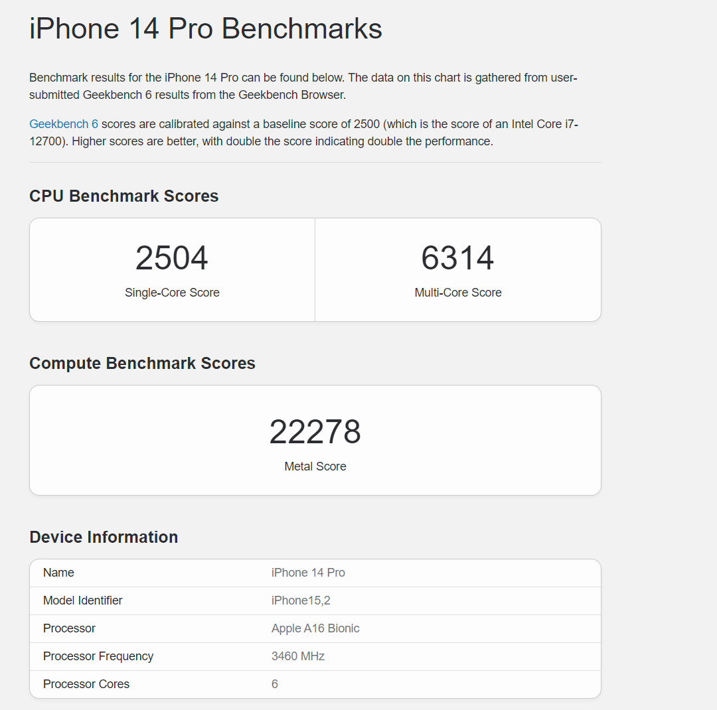Select the 6314 multi-core score number

tap(457, 258)
